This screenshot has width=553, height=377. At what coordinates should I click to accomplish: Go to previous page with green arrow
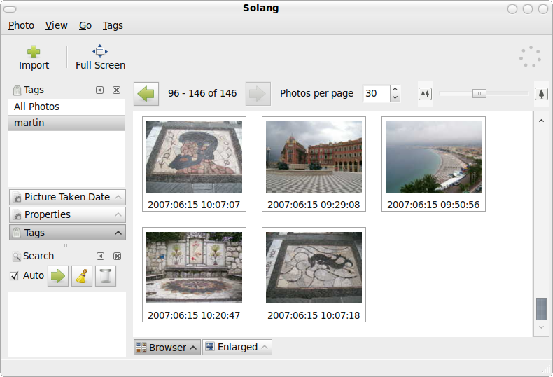(146, 93)
